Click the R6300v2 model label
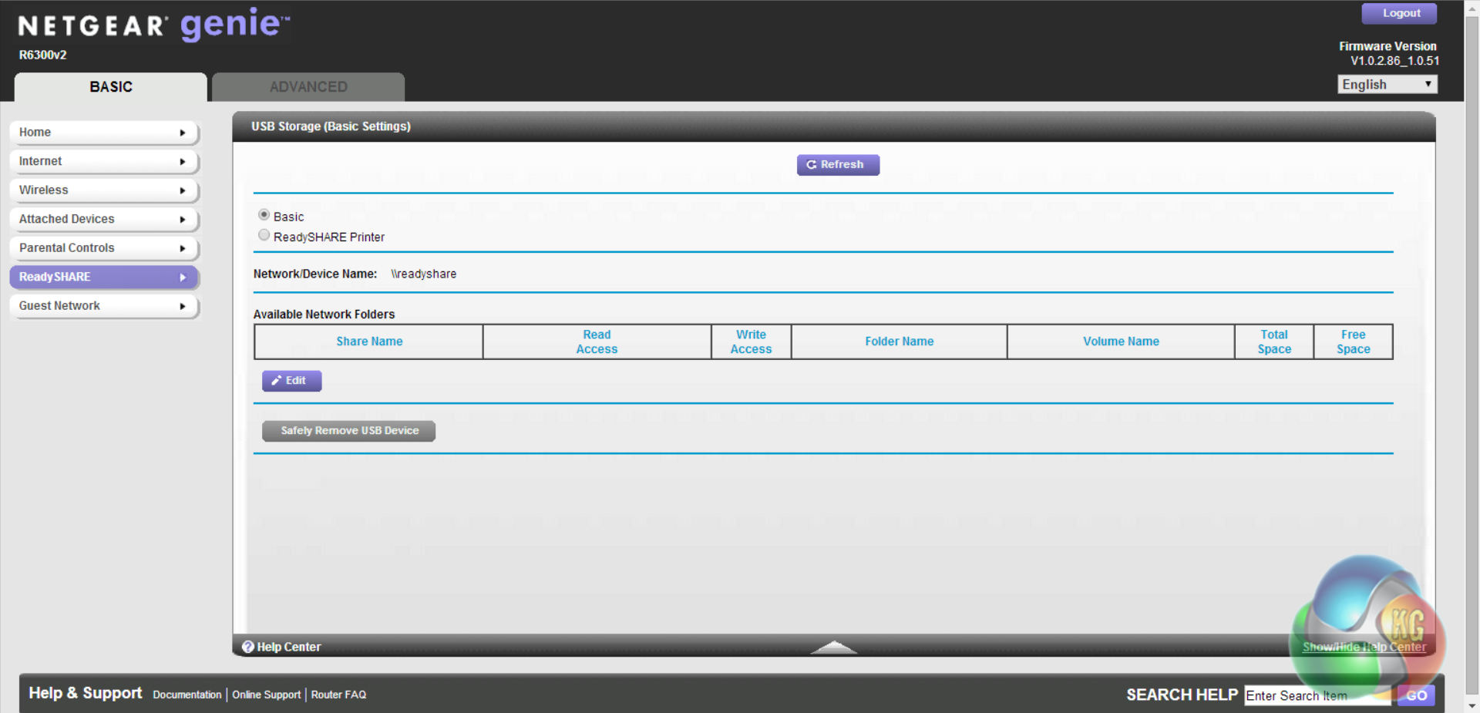 pos(43,55)
